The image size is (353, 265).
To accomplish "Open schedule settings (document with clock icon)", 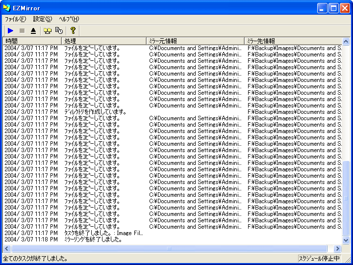I will coord(59,30).
